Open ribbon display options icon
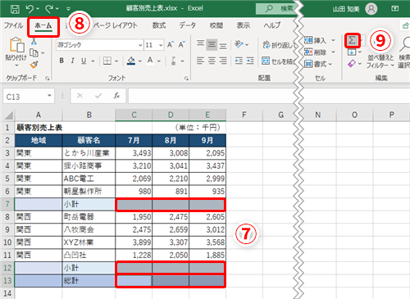 [395, 9]
